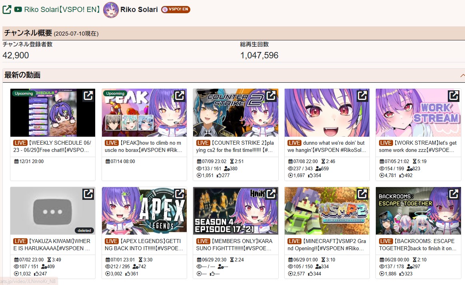Click the YouTube icon in header
The height and width of the screenshot is (285, 465).
pos(18,10)
